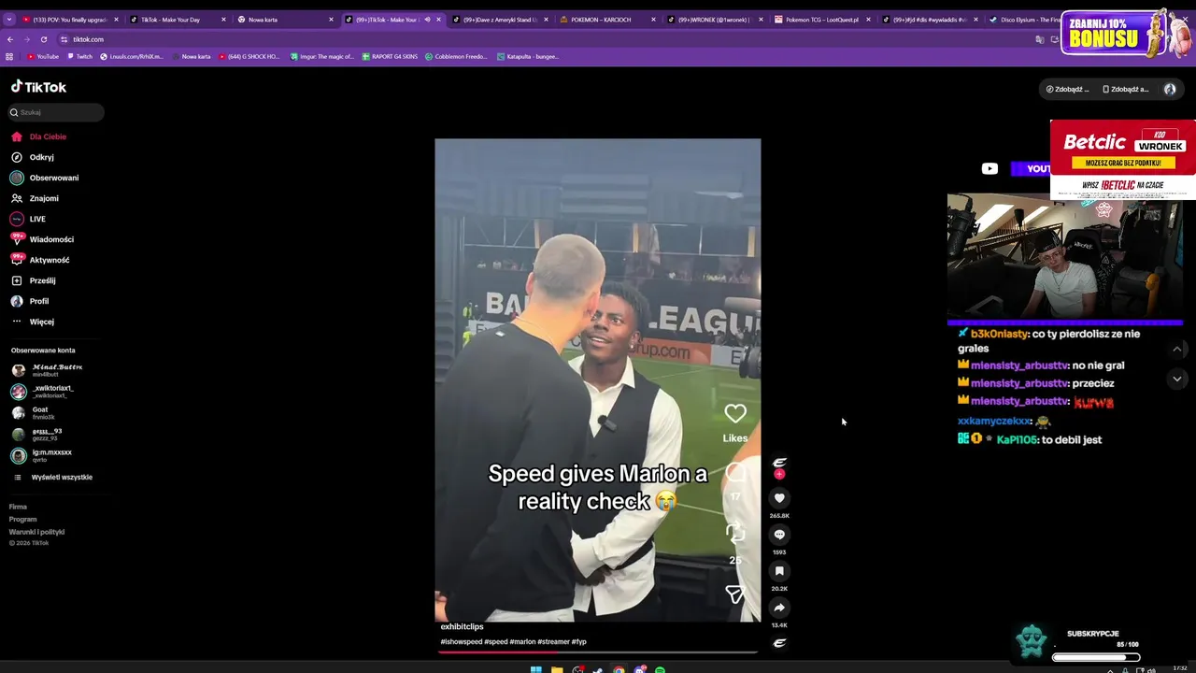Switch to Pokemon TCG – LootQuest.pl tab
Image resolution: width=1196 pixels, height=673 pixels.
[x=821, y=20]
